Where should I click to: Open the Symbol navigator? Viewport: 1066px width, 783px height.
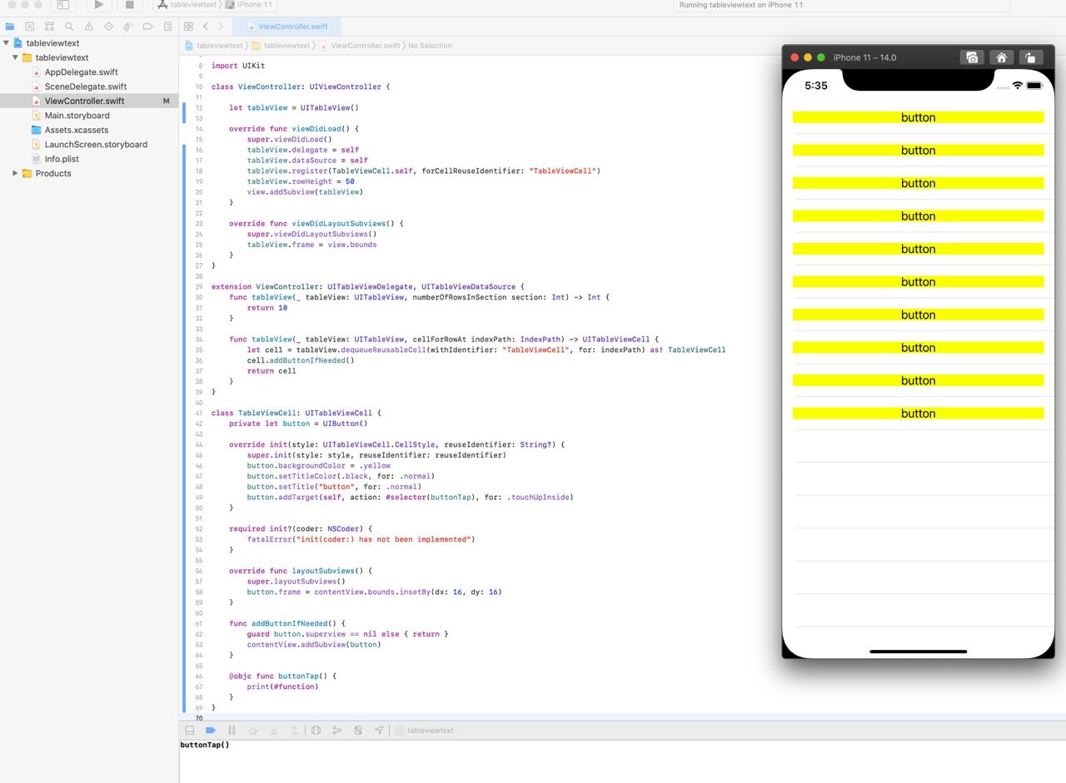pyautogui.click(x=49, y=27)
